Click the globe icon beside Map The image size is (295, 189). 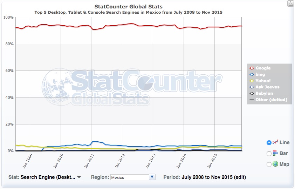[x=275, y=164]
